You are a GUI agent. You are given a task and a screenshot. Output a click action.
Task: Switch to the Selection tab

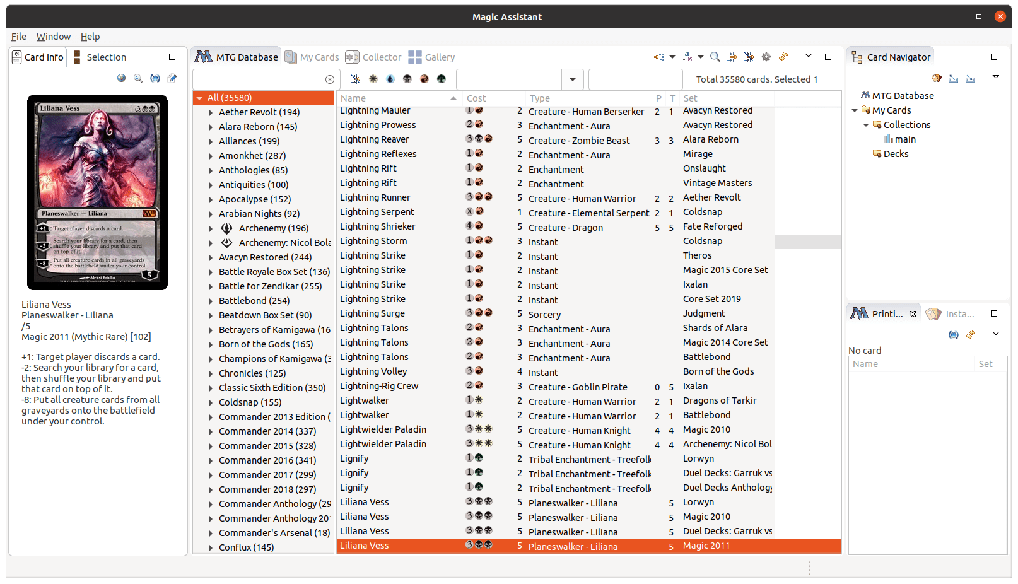[x=100, y=57]
